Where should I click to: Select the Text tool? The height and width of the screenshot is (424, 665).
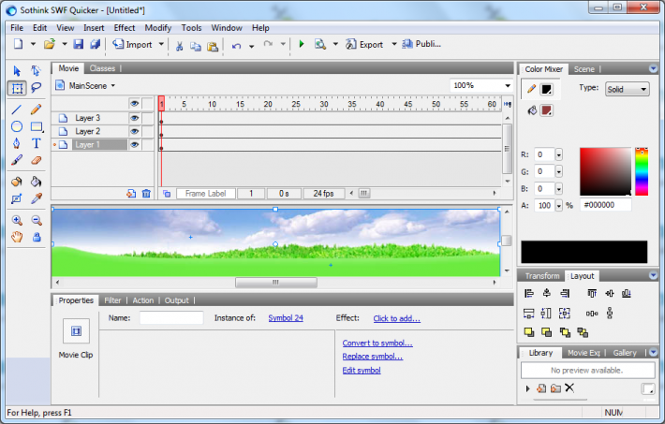[x=36, y=143]
